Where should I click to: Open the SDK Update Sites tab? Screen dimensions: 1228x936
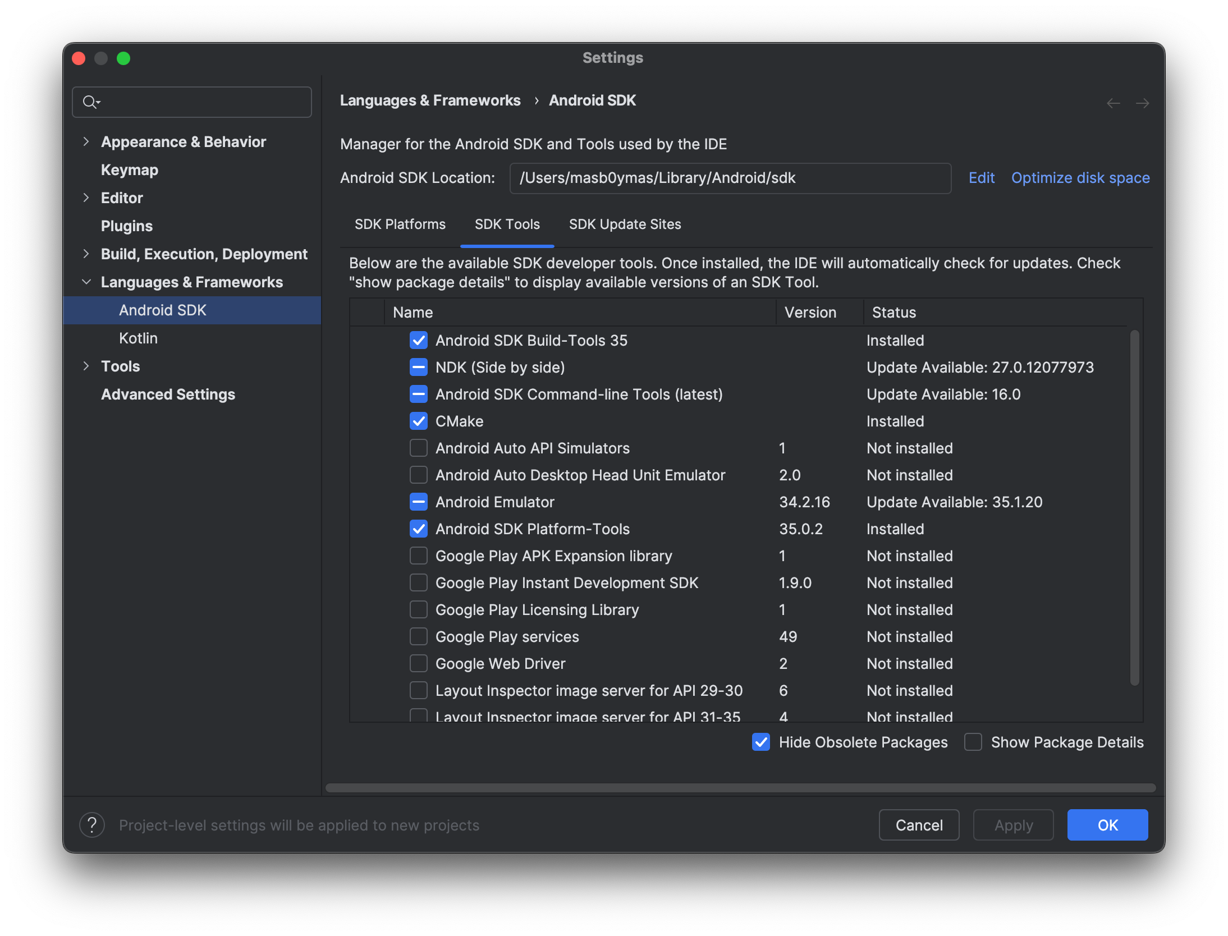coord(625,224)
